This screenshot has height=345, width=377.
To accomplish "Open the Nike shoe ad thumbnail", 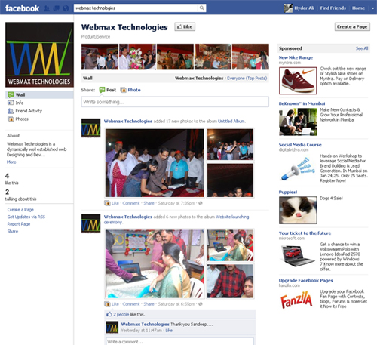I will tap(298, 81).
